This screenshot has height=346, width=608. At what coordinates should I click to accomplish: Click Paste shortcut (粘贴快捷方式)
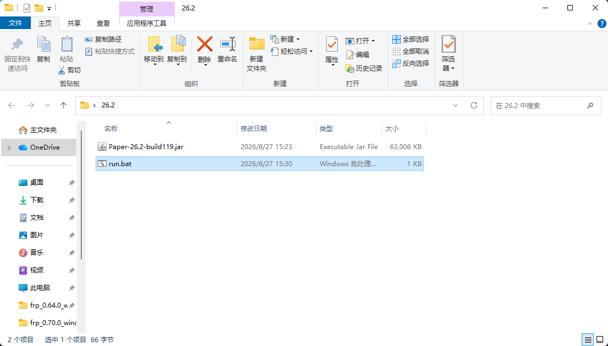click(110, 51)
